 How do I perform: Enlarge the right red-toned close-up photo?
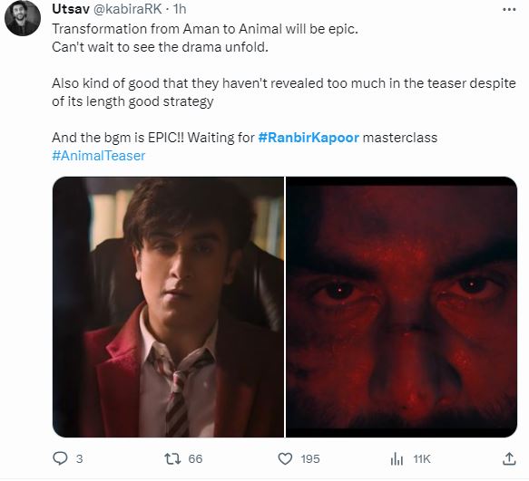click(x=401, y=307)
